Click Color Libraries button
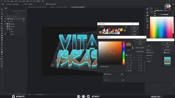 coord(140,51)
